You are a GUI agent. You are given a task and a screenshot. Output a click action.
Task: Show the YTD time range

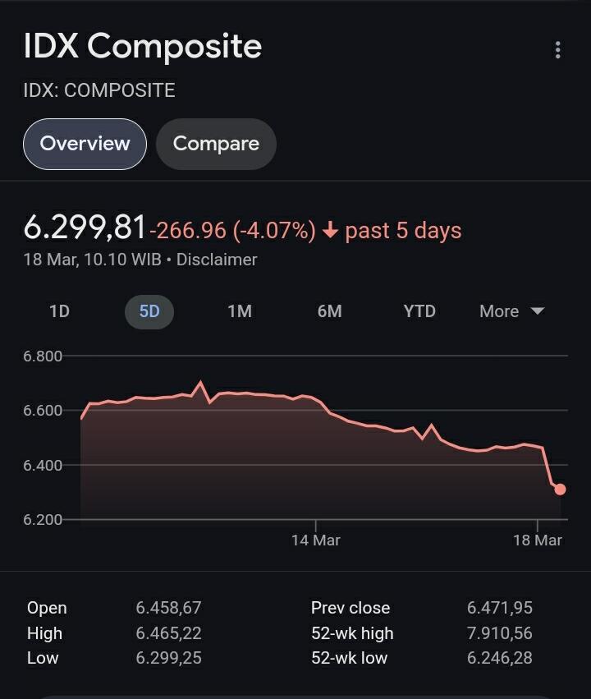pyautogui.click(x=419, y=311)
